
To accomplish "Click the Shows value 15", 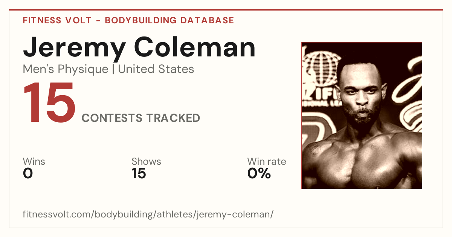I will 139,173.
